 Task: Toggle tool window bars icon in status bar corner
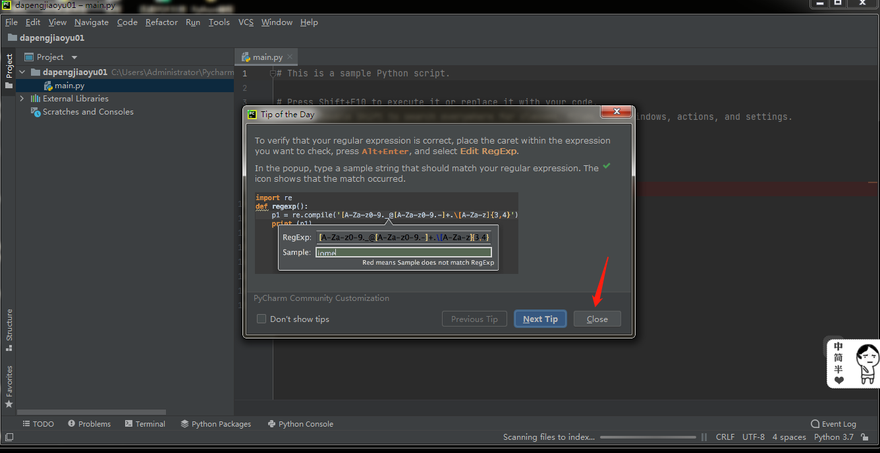9,437
